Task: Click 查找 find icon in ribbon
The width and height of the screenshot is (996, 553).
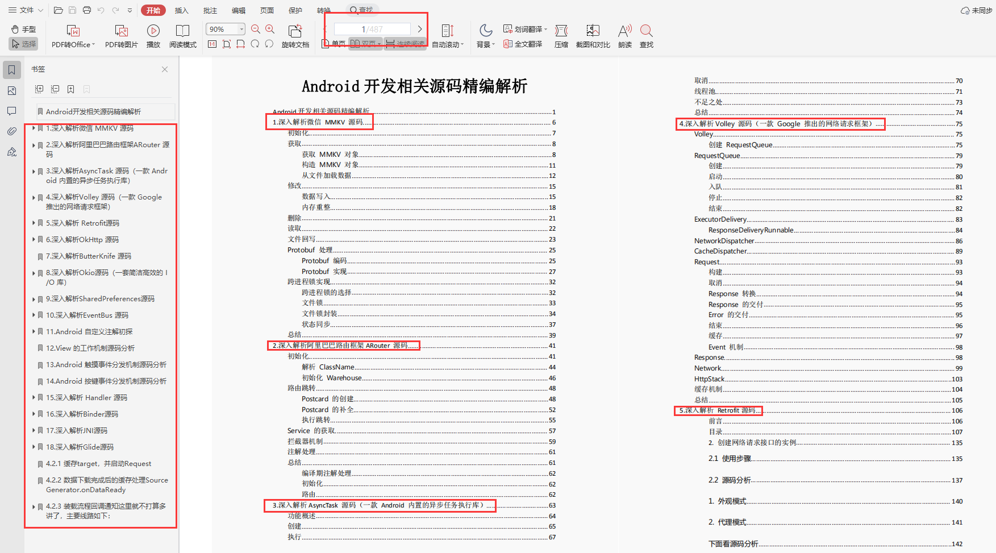Action: 647,36
